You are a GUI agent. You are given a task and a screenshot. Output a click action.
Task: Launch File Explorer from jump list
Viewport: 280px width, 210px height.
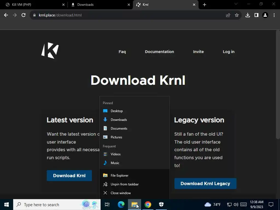click(135, 175)
